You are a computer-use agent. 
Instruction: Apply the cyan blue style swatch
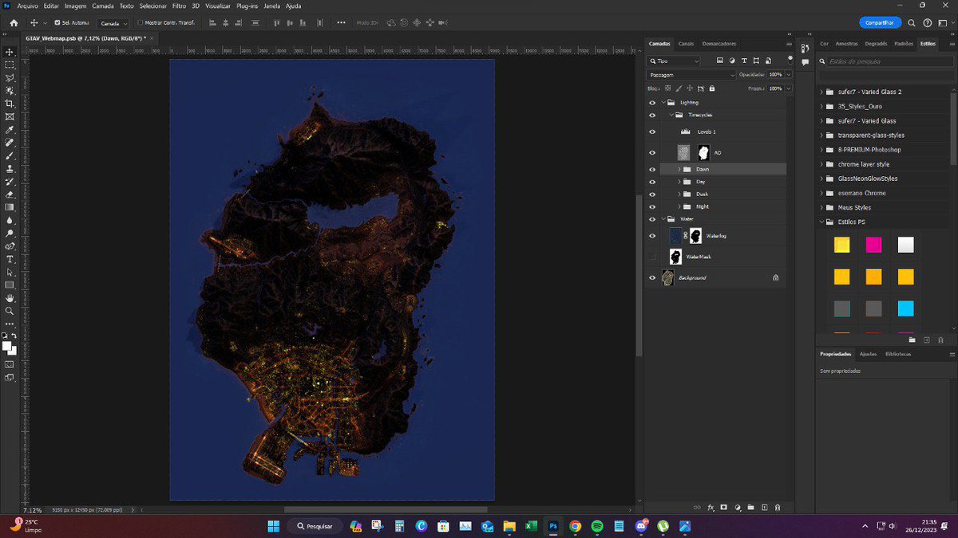[905, 308]
